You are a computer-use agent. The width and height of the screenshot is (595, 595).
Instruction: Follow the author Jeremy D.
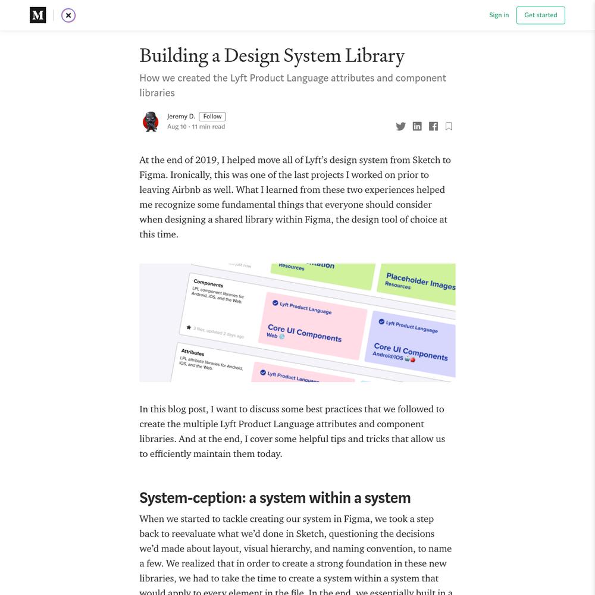[x=212, y=117]
